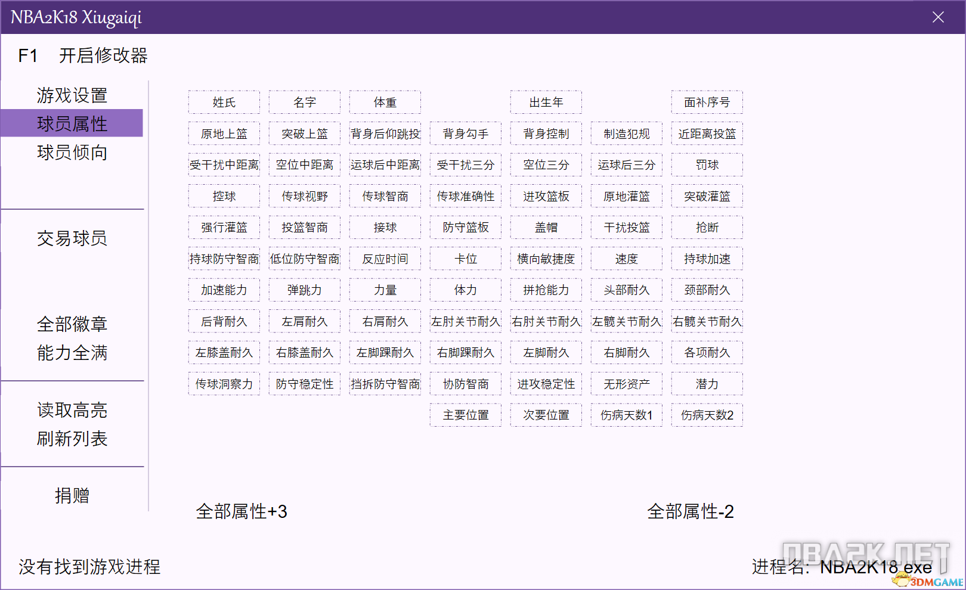Activate the 持球防守智商 attribute box
Viewport: 966px width, 590px height.
[x=224, y=259]
